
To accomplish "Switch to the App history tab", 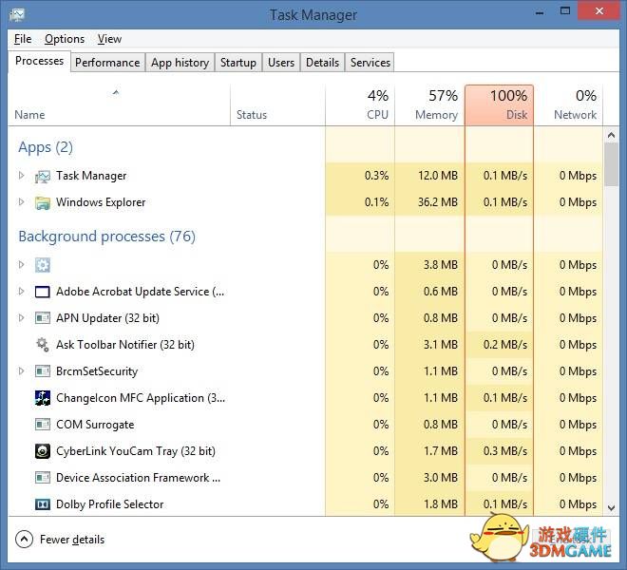I will click(180, 63).
